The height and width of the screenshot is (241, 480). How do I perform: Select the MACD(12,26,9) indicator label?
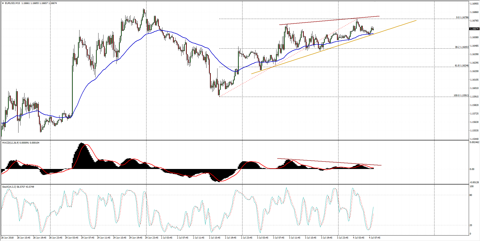[x=10, y=143]
